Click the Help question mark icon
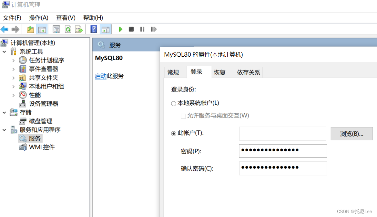This screenshot has width=377, height=217. click(x=93, y=29)
